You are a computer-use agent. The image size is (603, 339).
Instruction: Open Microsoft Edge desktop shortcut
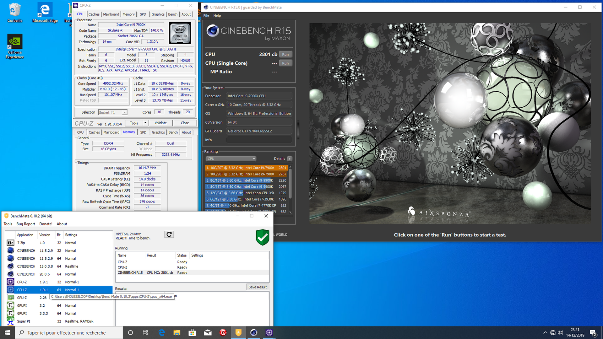[45, 13]
